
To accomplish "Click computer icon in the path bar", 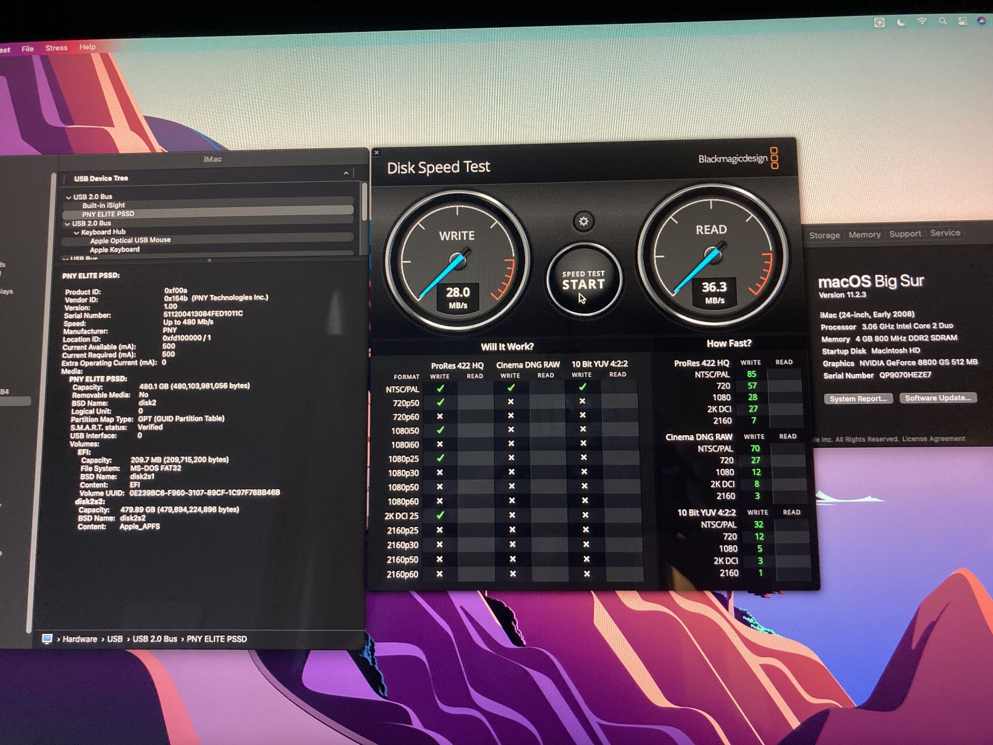I will 47,639.
